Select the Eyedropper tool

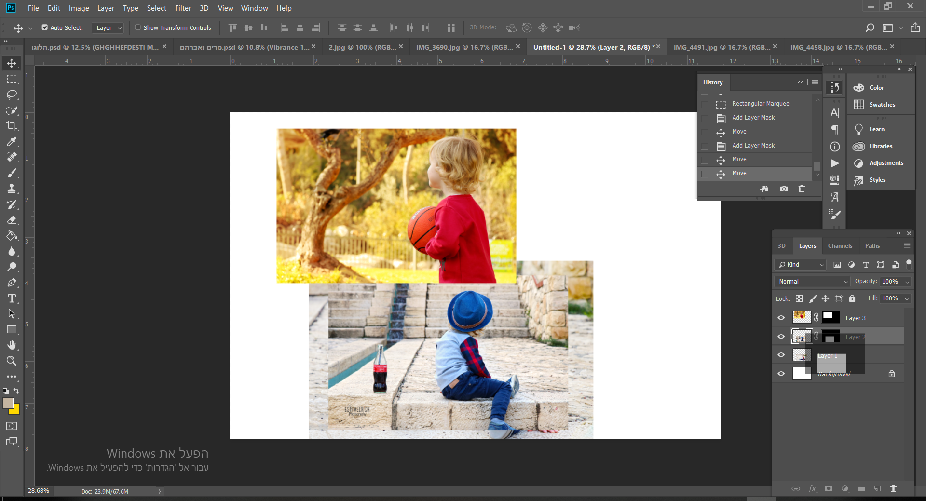pos(12,141)
